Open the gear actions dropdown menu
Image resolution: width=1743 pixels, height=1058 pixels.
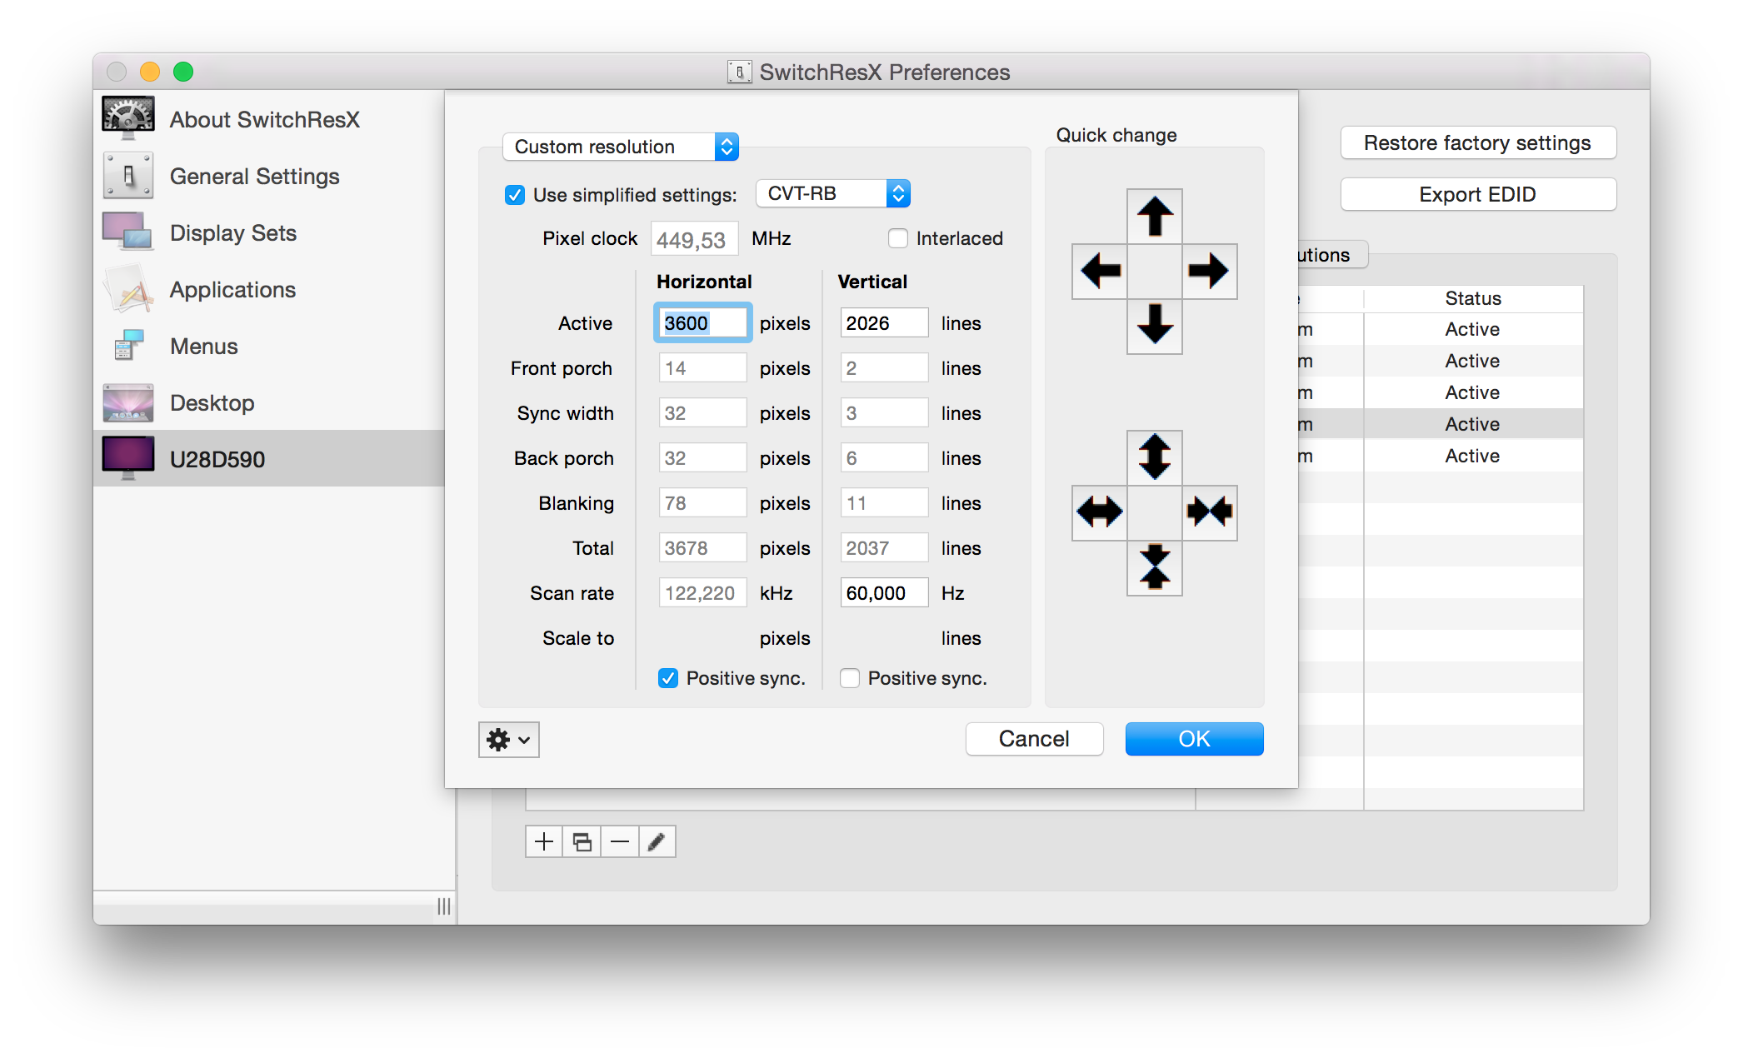tap(508, 740)
